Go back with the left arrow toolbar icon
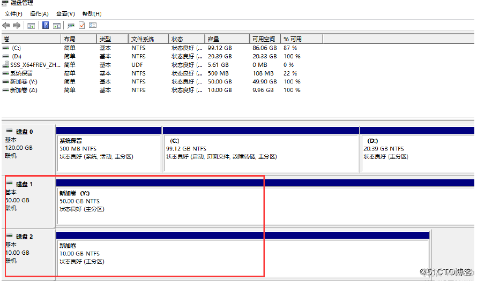Image resolution: width=477 pixels, height=281 pixels. click(6, 26)
